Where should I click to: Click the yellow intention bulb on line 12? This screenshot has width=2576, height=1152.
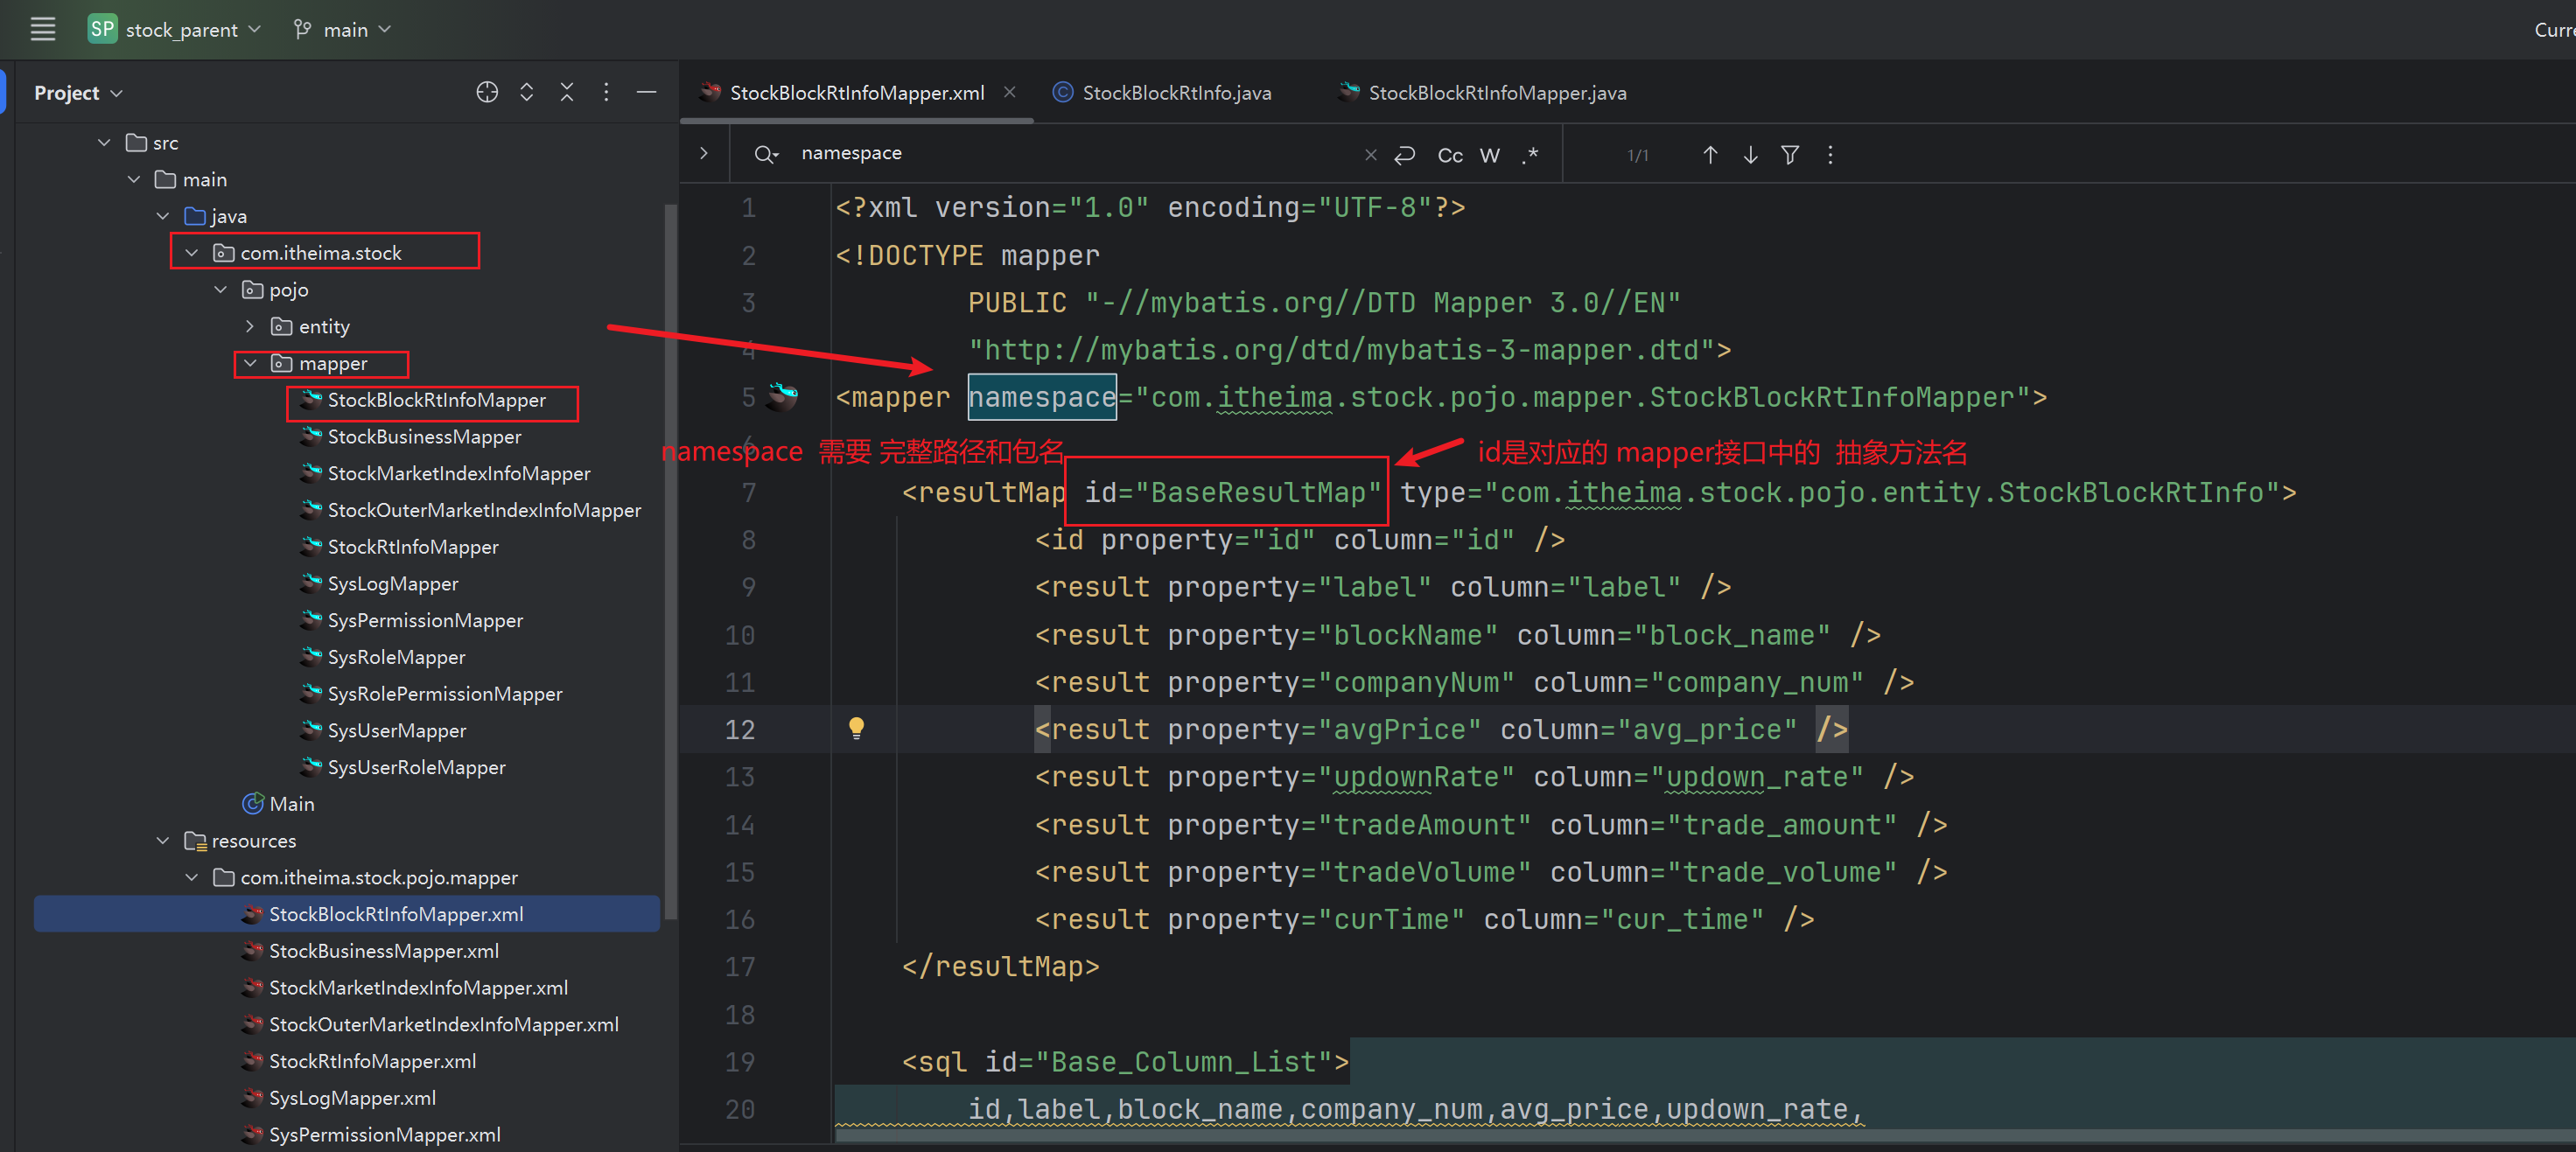point(856,728)
